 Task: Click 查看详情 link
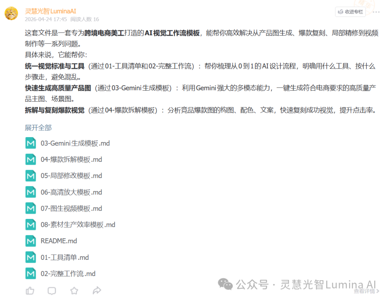click(x=366, y=291)
